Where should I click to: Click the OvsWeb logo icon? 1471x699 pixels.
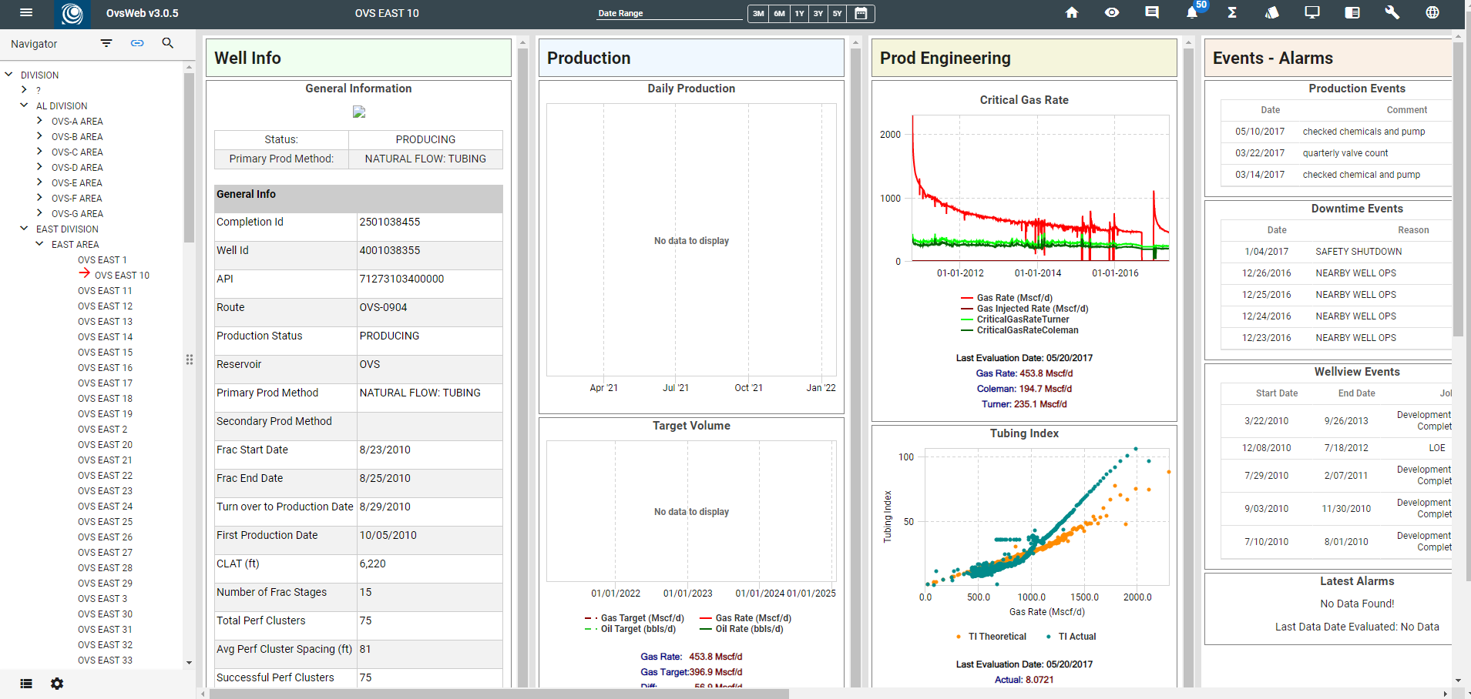click(72, 13)
